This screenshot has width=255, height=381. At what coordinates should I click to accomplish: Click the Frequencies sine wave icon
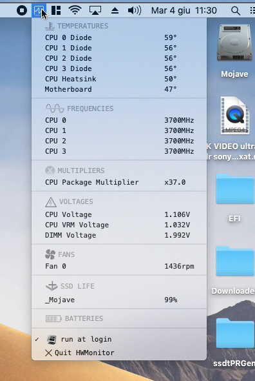tap(55, 108)
